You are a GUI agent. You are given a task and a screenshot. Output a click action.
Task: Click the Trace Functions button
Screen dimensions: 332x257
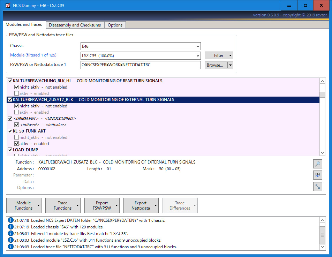click(x=63, y=205)
